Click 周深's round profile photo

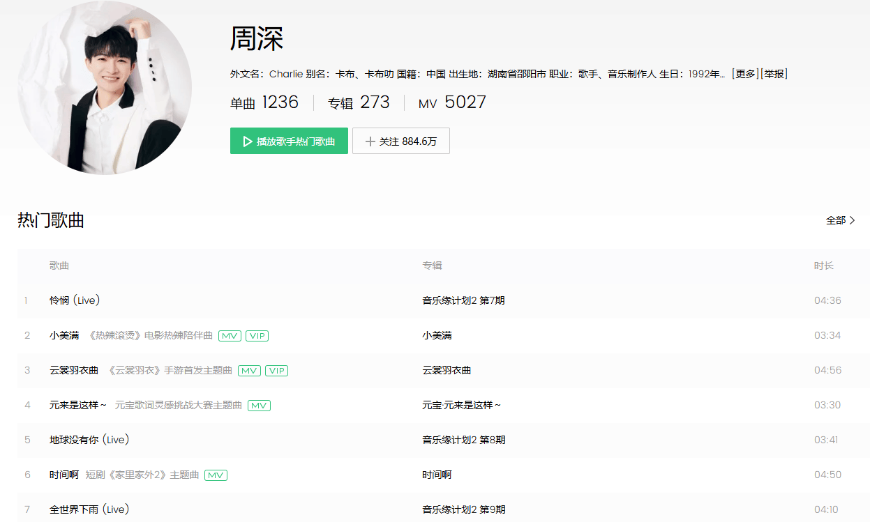click(x=105, y=87)
